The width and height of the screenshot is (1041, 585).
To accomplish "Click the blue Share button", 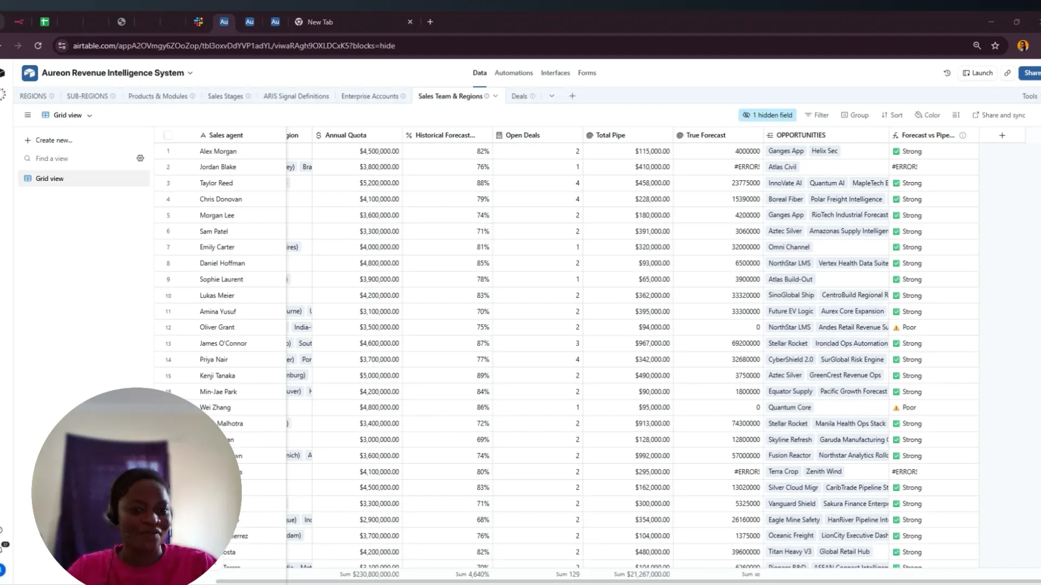I will [1030, 73].
